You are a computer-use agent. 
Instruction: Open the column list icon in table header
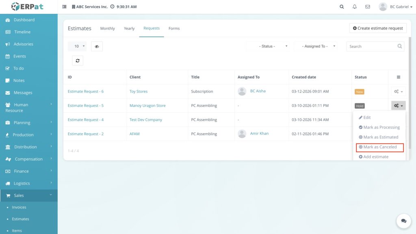[x=399, y=77]
